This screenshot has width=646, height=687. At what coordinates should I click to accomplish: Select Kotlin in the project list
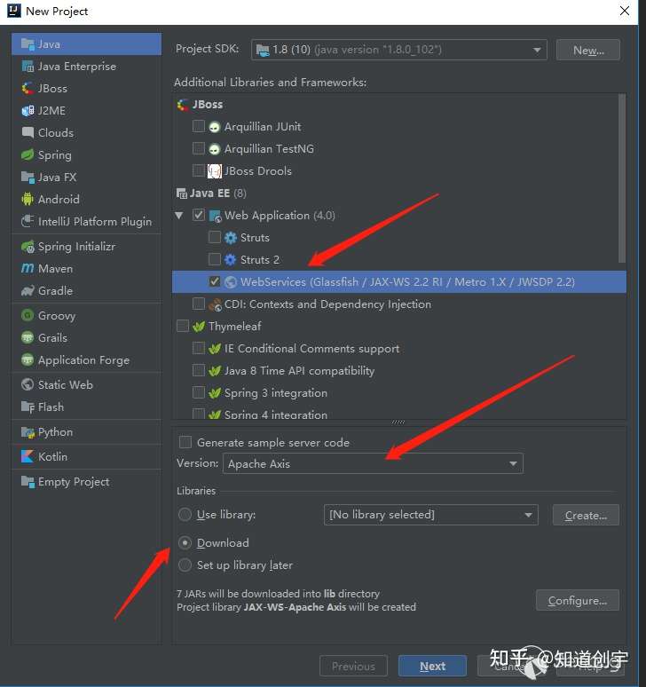(86, 456)
